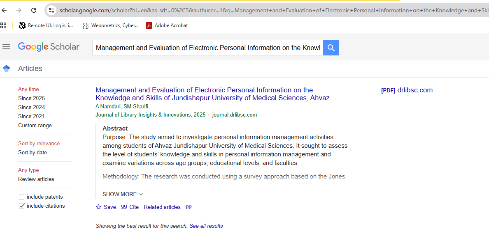The image size is (489, 252).
Task: Click the browser forward arrow
Action: point(19,10)
